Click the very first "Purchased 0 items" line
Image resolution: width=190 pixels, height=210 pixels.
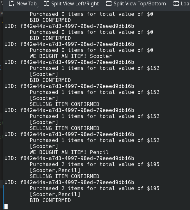pos(91,14)
